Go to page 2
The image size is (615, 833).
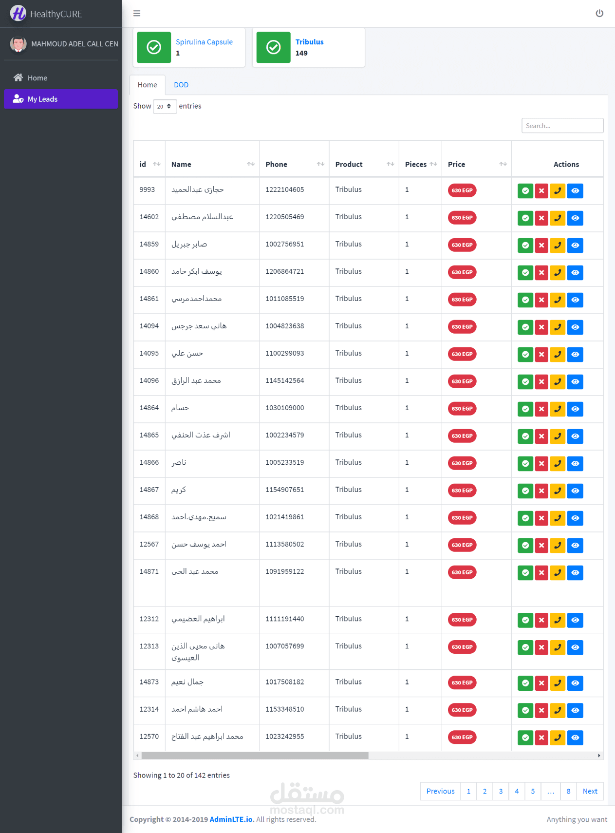(485, 791)
